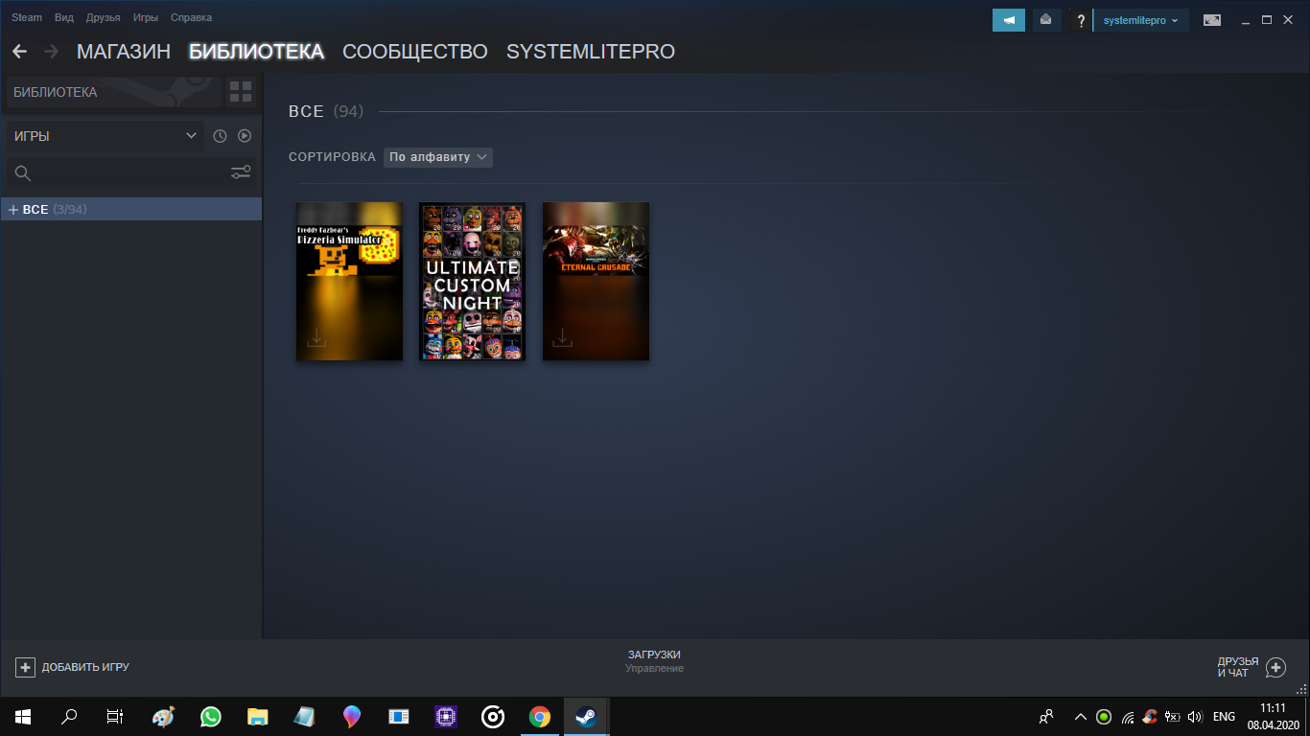Open the white circular target app in the taskbar

493,716
